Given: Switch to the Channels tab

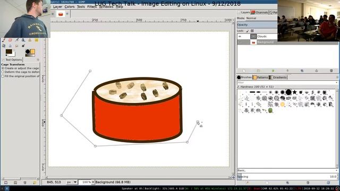Looking at the screenshot, I should pyautogui.click(x=260, y=12).
